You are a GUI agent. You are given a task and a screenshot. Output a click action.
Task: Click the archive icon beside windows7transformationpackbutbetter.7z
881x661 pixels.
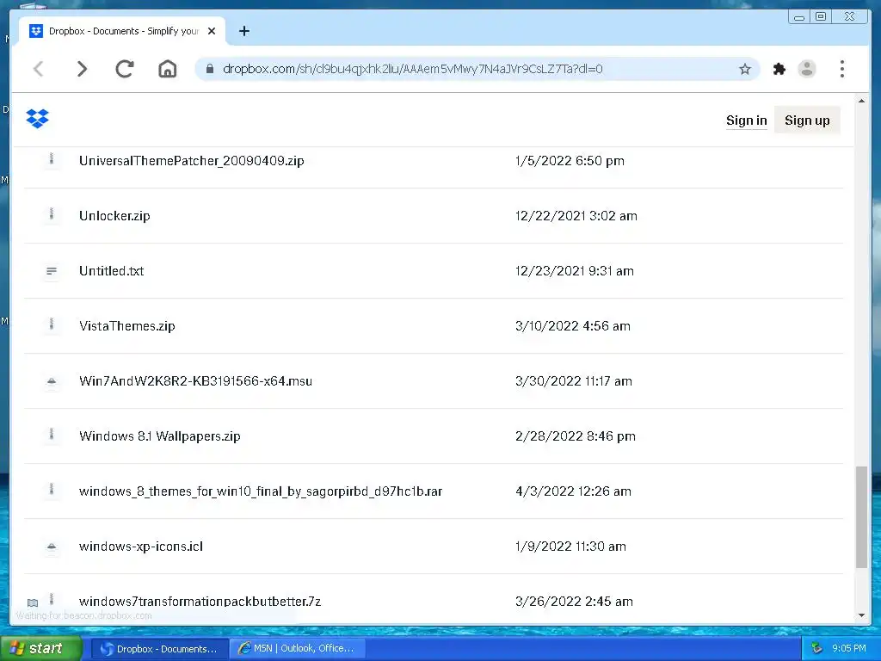point(52,600)
